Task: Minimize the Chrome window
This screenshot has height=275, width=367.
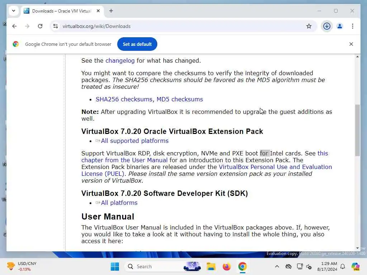Action: tap(319, 11)
